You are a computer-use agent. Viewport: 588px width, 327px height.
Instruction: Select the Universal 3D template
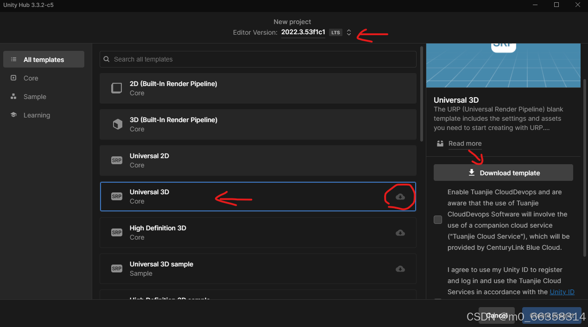click(x=258, y=196)
